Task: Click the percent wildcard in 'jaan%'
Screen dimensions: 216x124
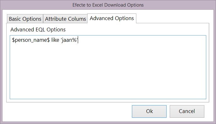Action: coord(75,40)
